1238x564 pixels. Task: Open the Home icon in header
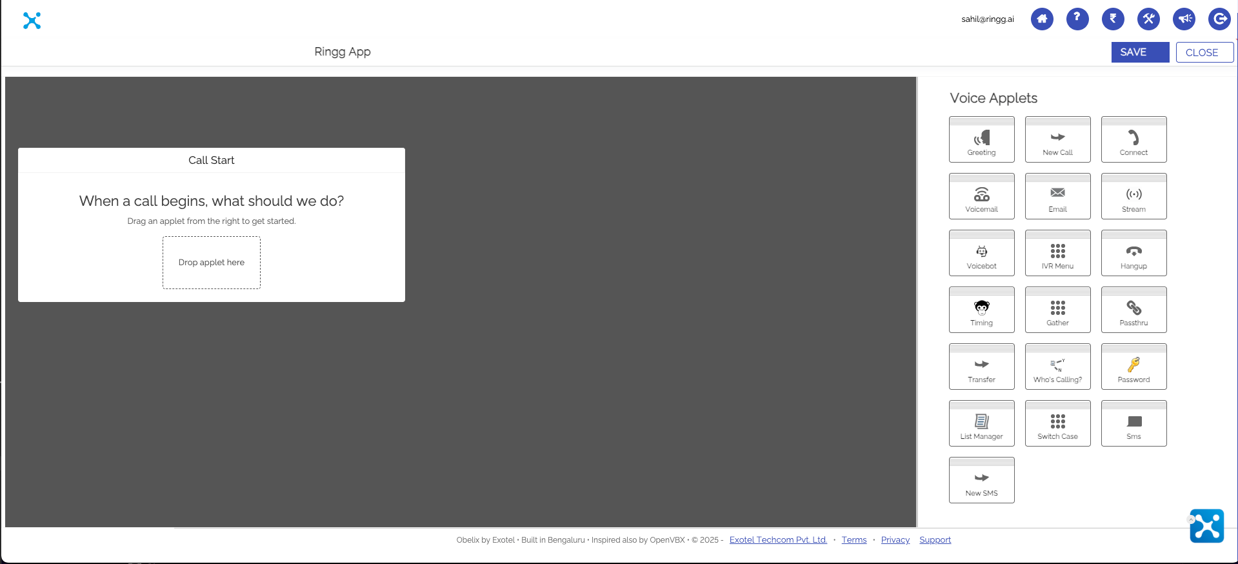[x=1042, y=19]
